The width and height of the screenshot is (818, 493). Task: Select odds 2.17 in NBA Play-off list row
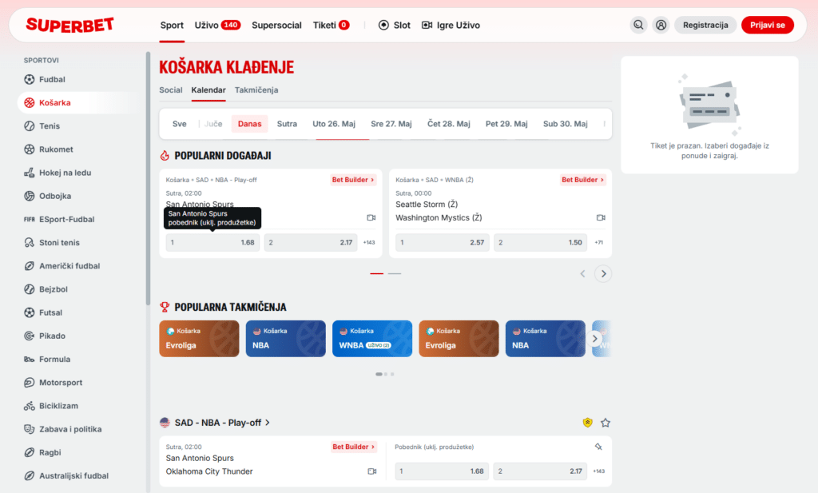coord(540,471)
